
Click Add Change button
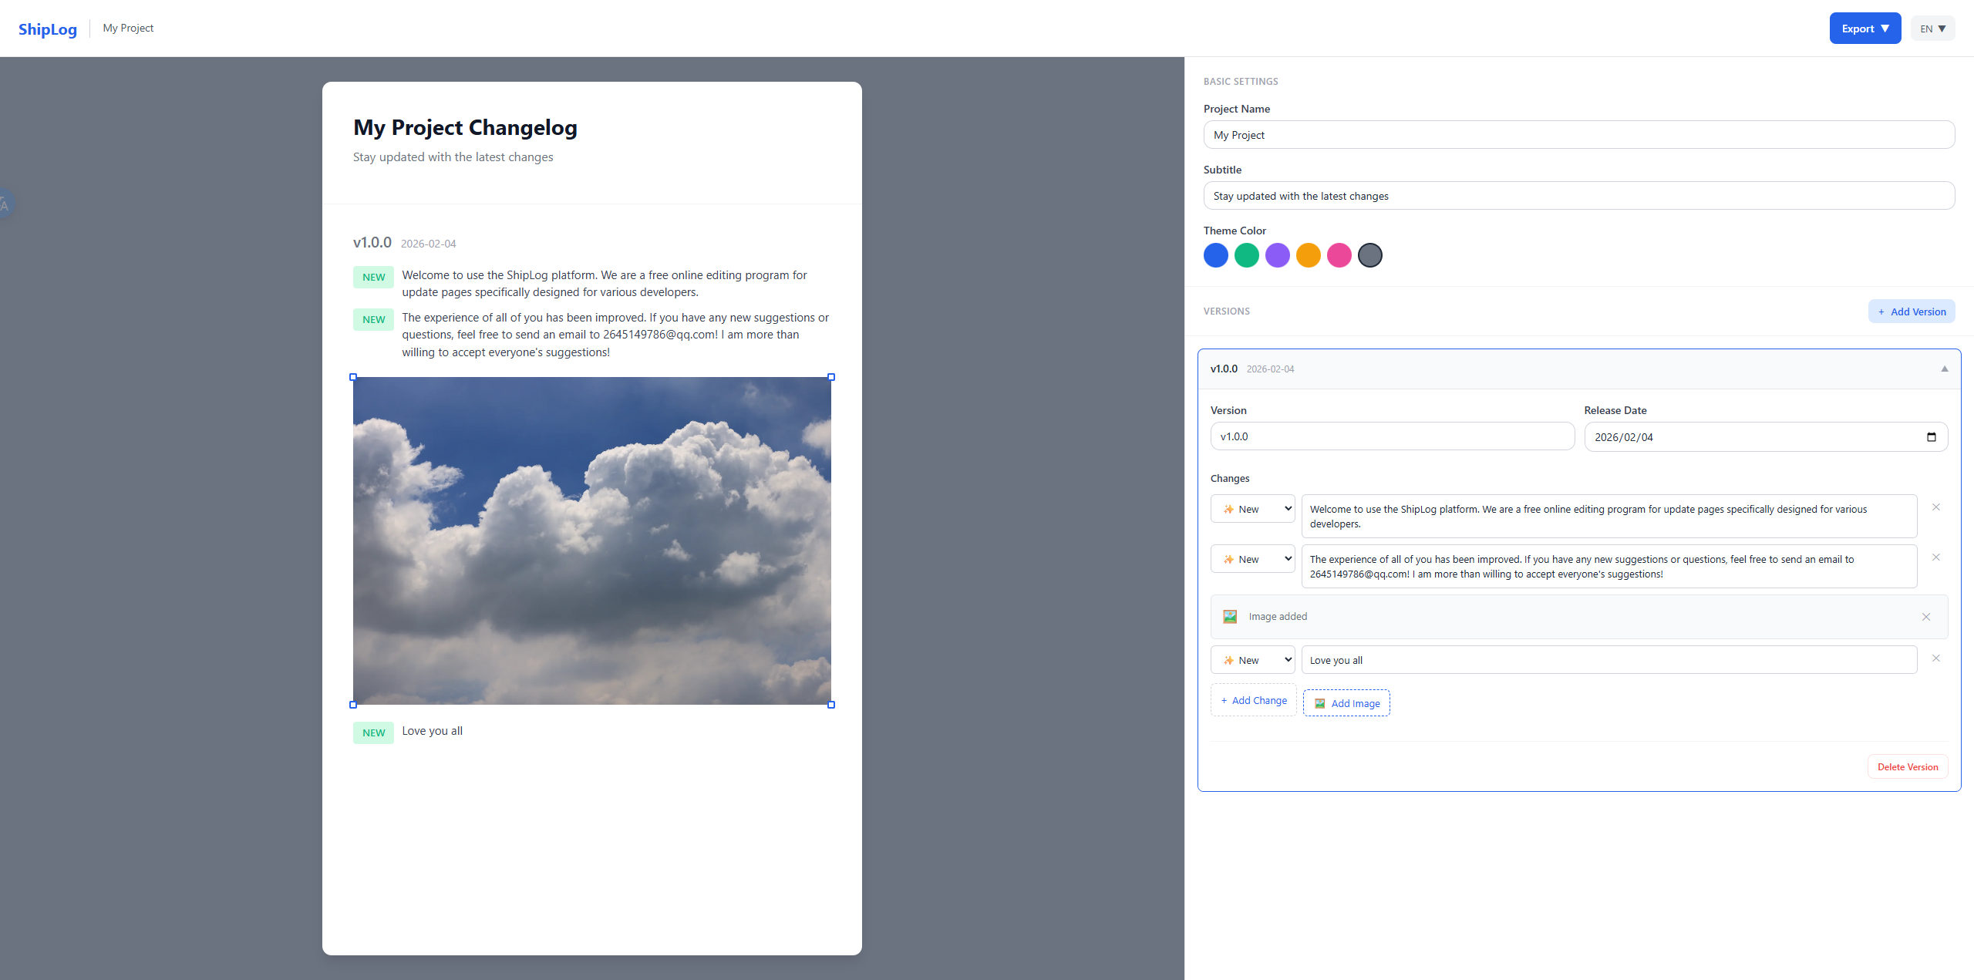[1253, 700]
